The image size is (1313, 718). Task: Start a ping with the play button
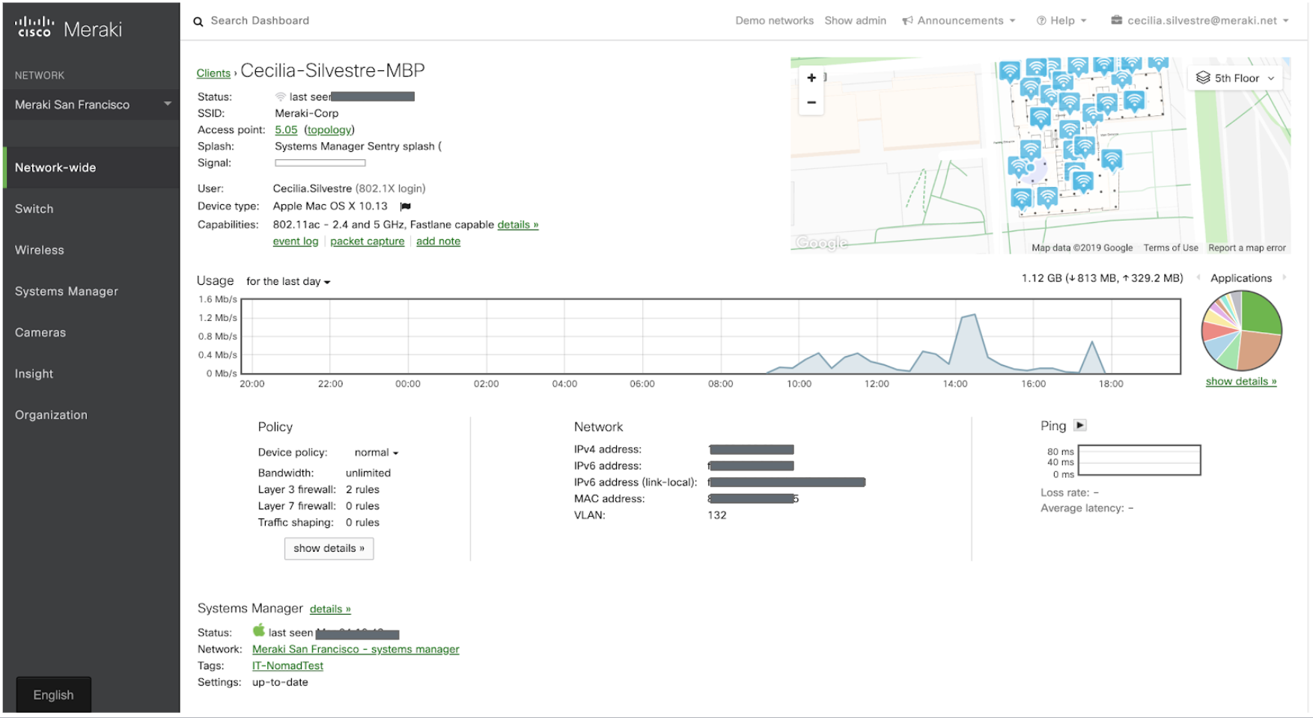tap(1080, 425)
